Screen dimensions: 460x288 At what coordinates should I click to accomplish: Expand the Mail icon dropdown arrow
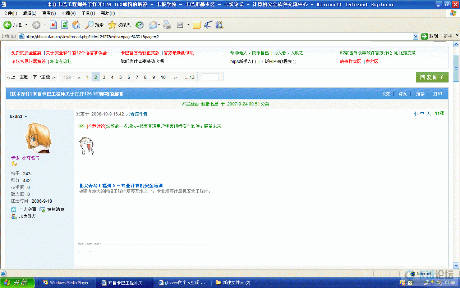[159, 25]
